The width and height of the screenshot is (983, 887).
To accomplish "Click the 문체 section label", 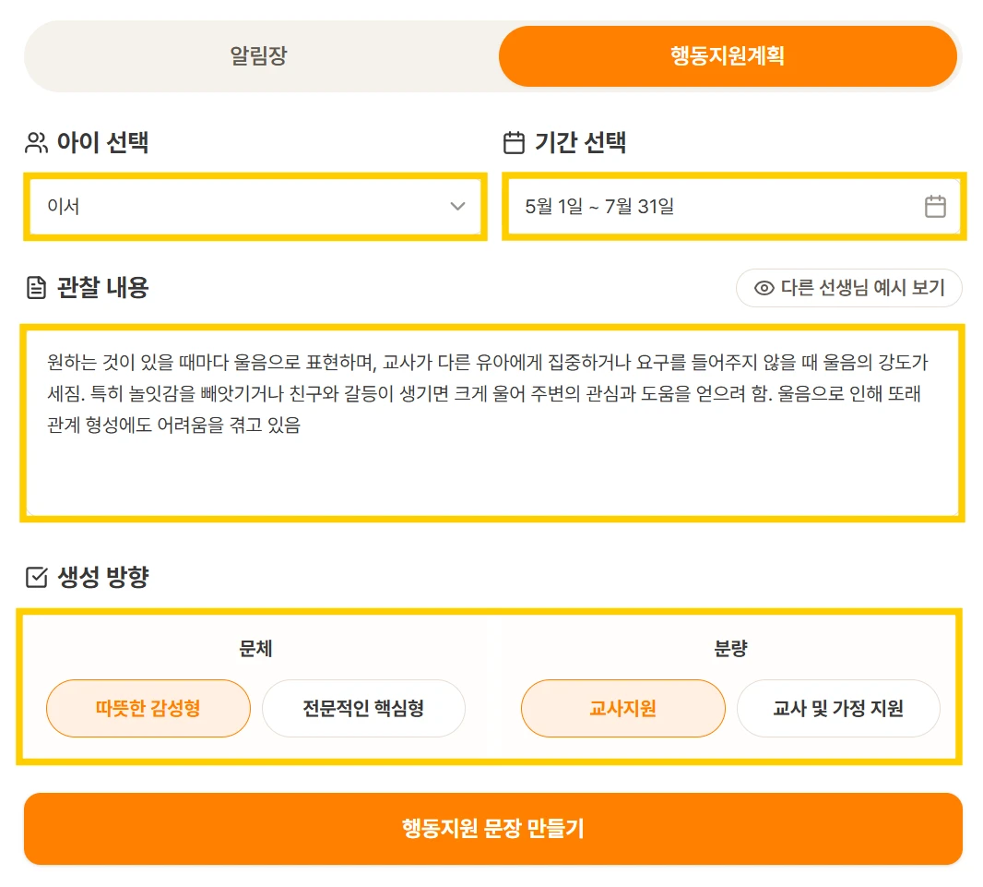I will pos(255,648).
